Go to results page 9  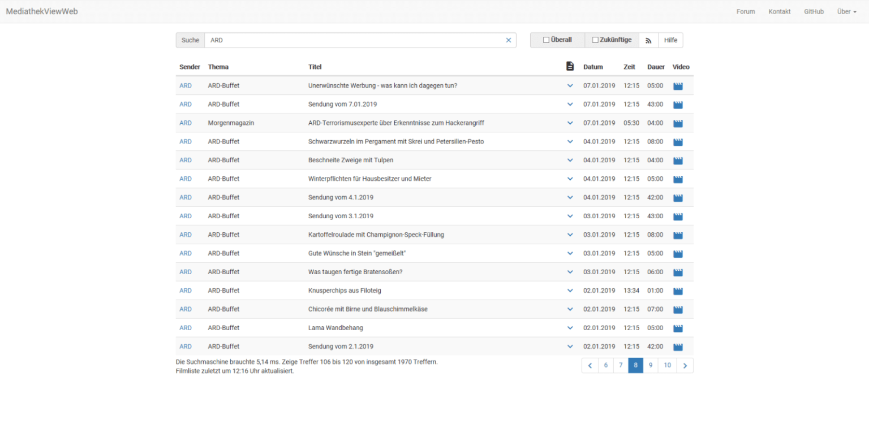click(650, 365)
